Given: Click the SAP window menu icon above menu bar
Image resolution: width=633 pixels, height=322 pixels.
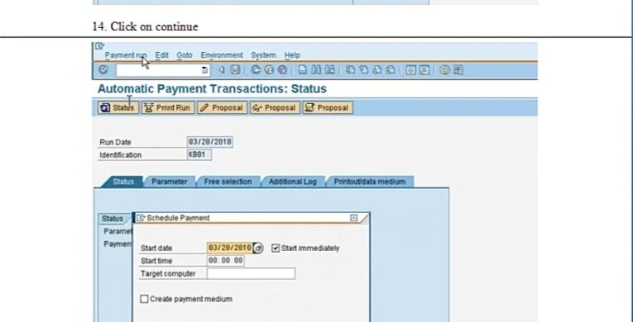Looking at the screenshot, I should click(100, 46).
